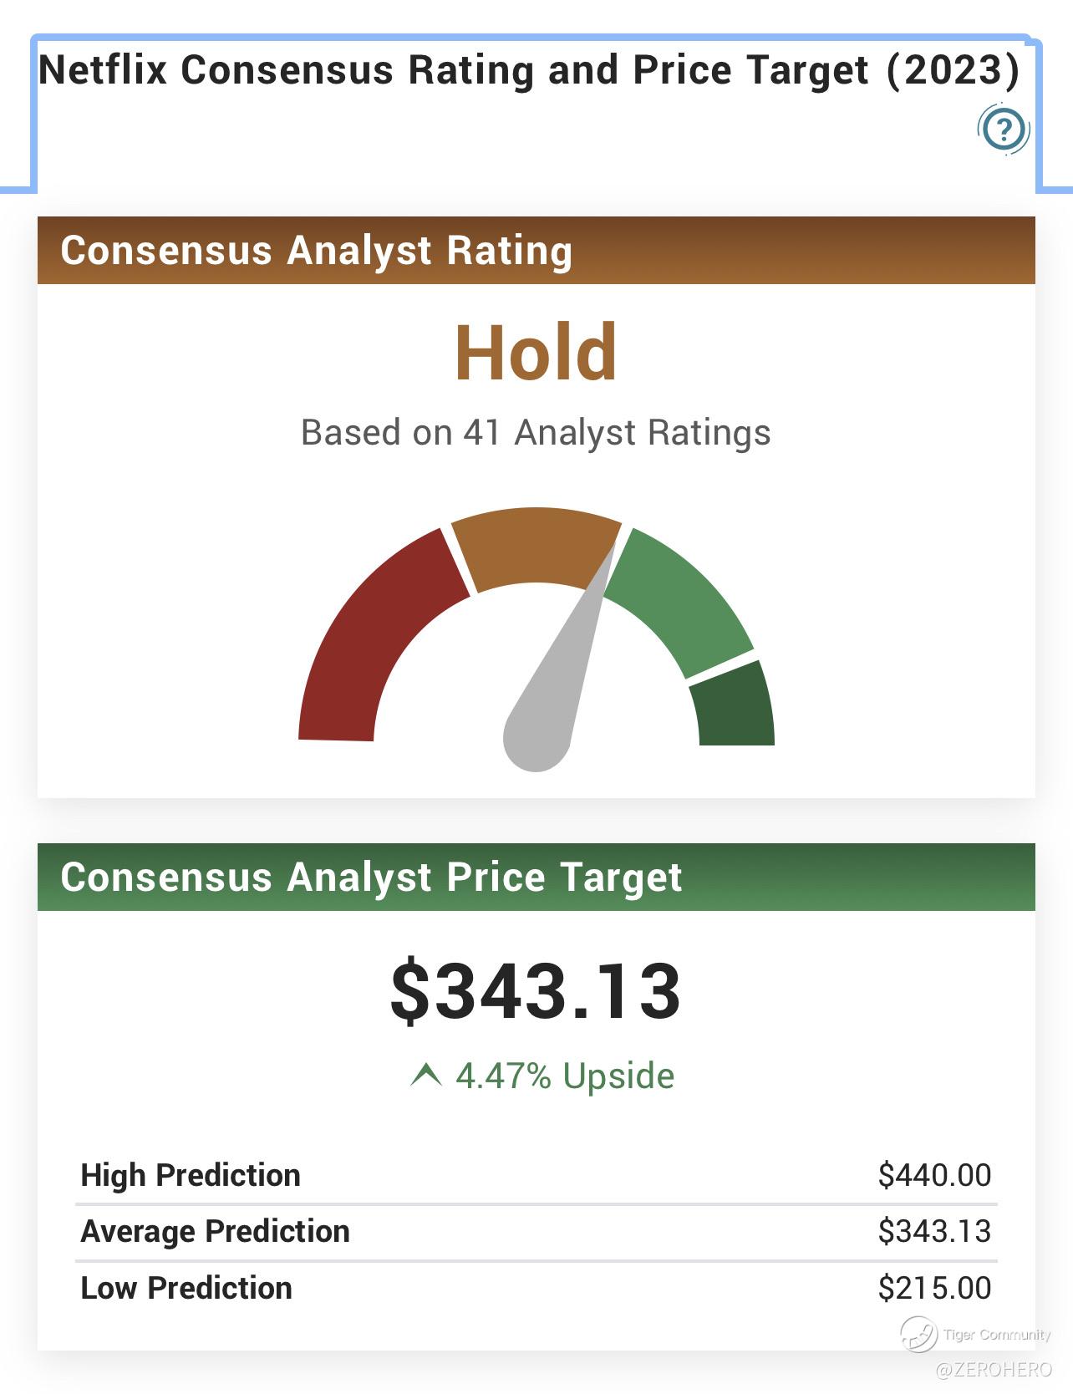Click the Consensus Analyst Rating header

click(x=317, y=251)
